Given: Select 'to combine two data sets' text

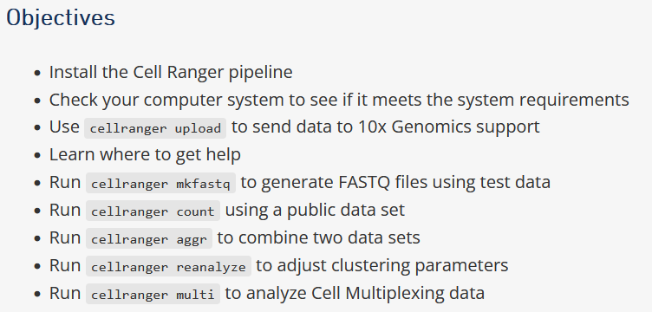Looking at the screenshot, I should 318,237.
